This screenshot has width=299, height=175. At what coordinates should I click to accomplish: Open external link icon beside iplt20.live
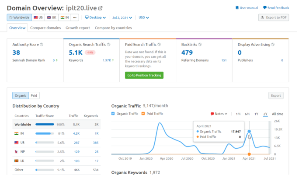[x=100, y=8]
